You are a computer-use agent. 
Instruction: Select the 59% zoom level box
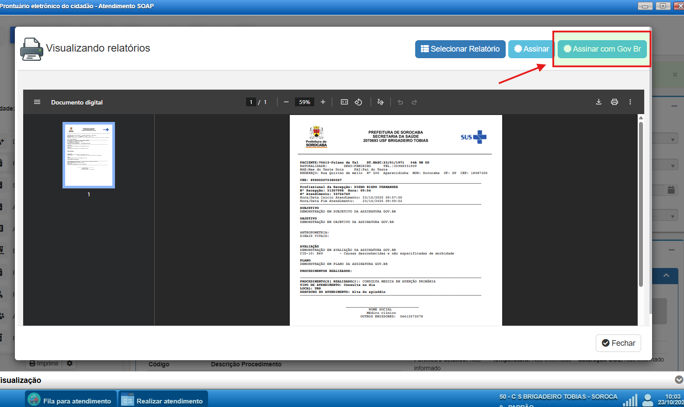305,102
